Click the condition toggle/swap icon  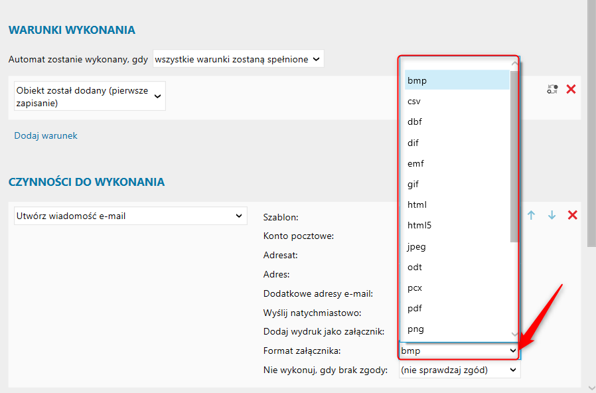[x=552, y=89]
